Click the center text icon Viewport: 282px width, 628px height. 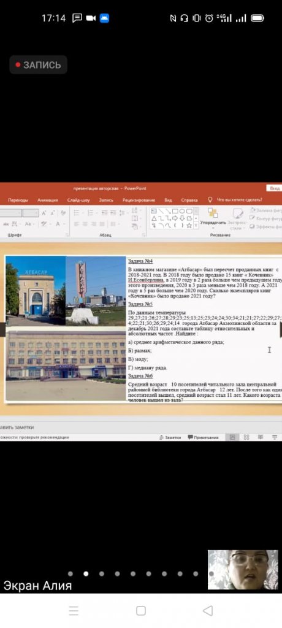86,224
